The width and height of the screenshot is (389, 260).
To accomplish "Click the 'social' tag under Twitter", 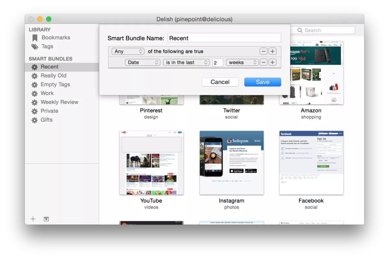I will click(231, 117).
